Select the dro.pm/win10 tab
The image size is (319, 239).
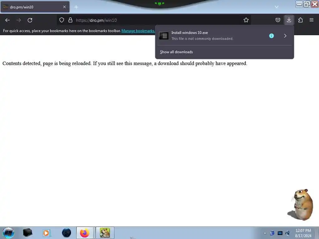point(35,7)
